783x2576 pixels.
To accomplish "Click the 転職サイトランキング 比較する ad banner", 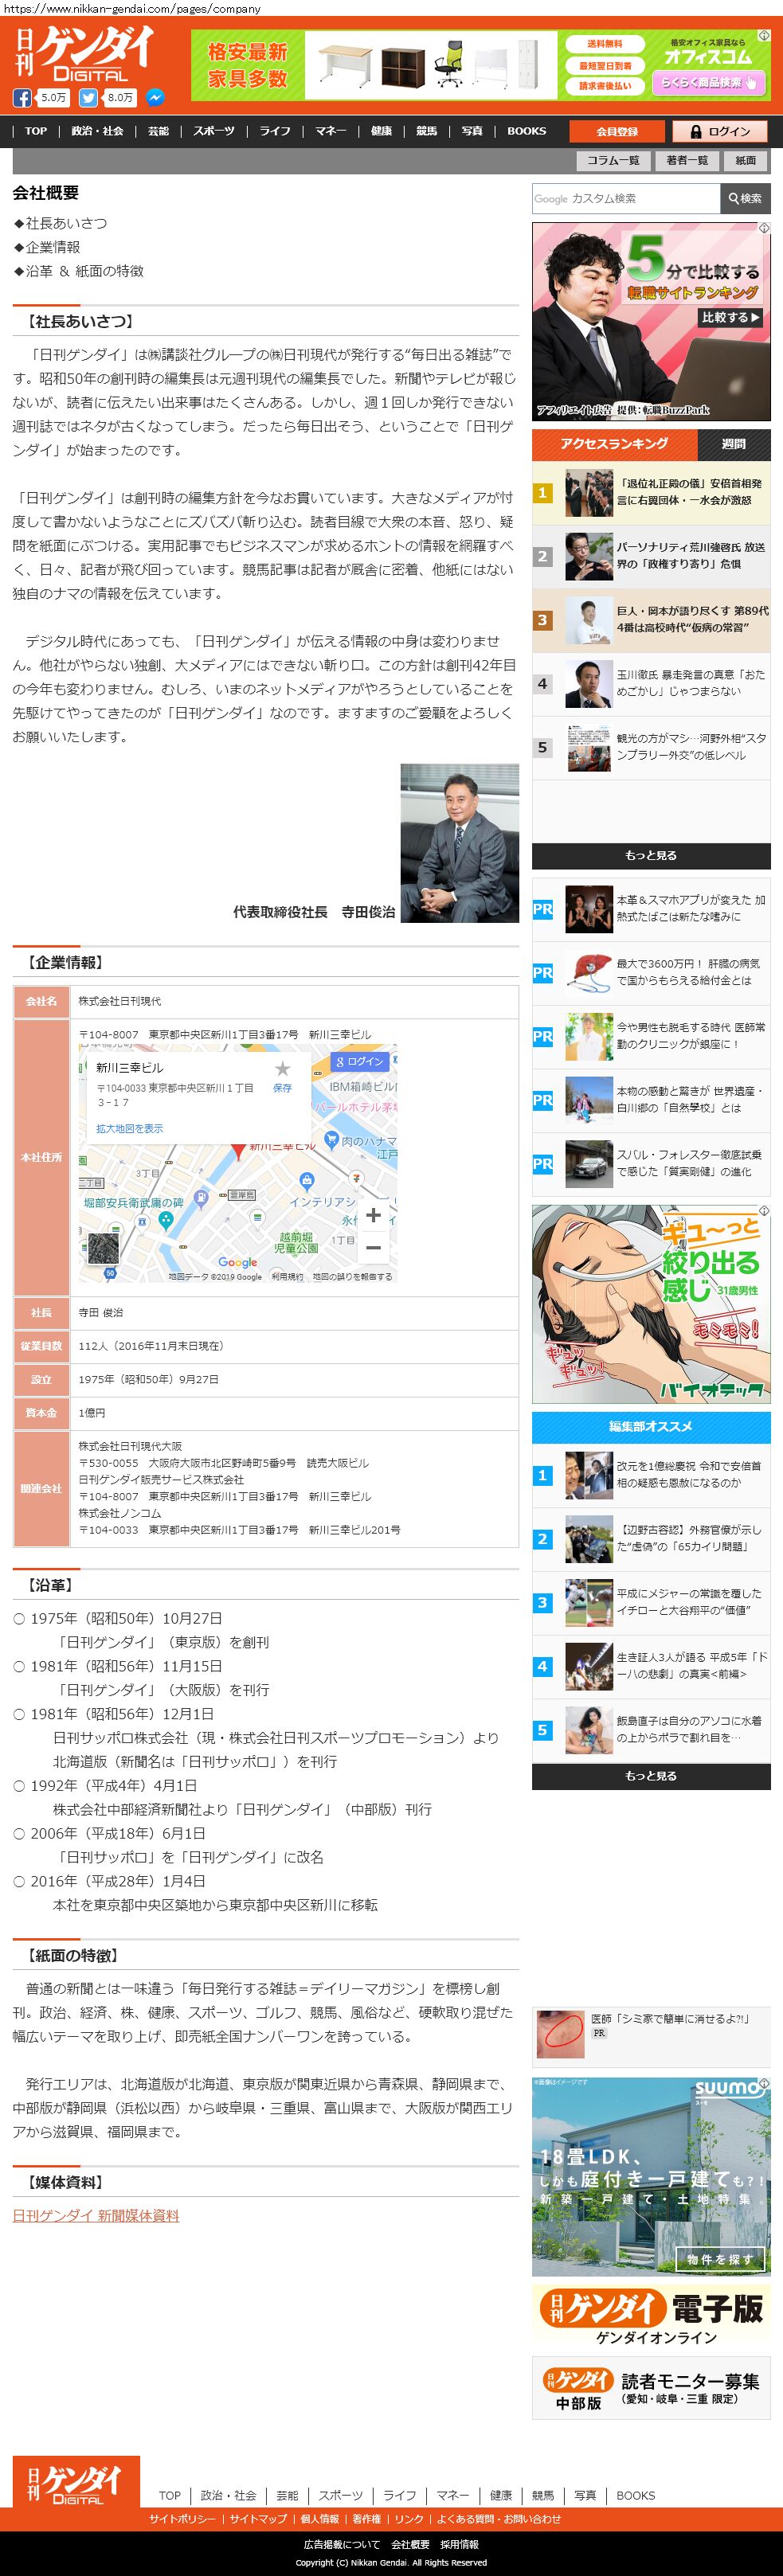I will click(651, 321).
